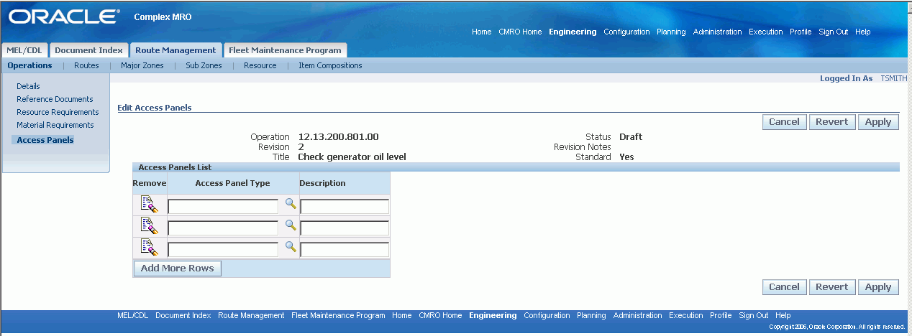912x336 pixels.
Task: Focus the third Access Panel Type field
Action: click(x=223, y=250)
